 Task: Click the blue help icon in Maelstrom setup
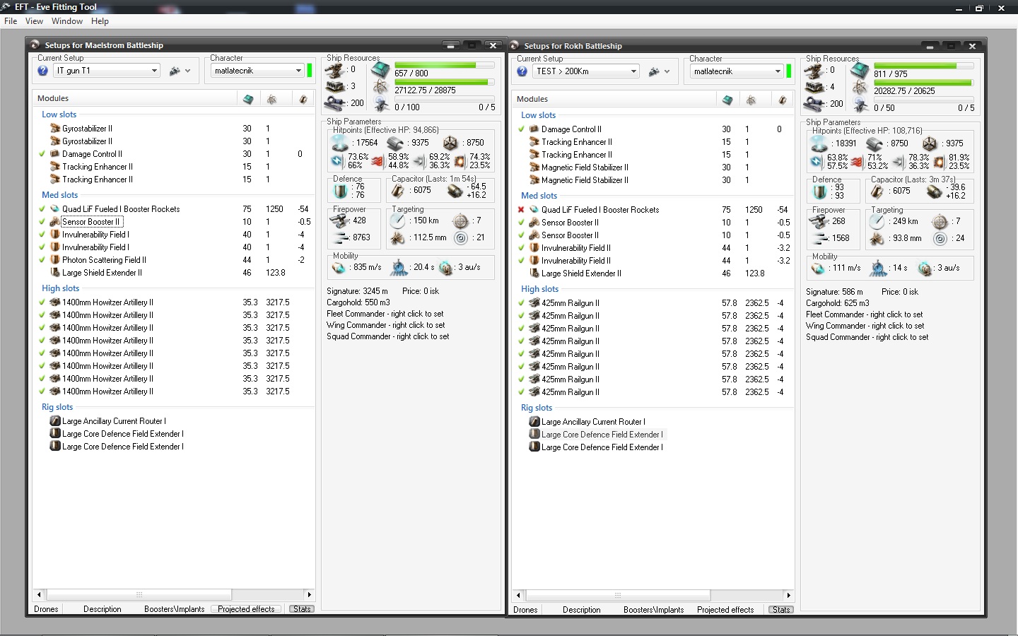[42, 71]
